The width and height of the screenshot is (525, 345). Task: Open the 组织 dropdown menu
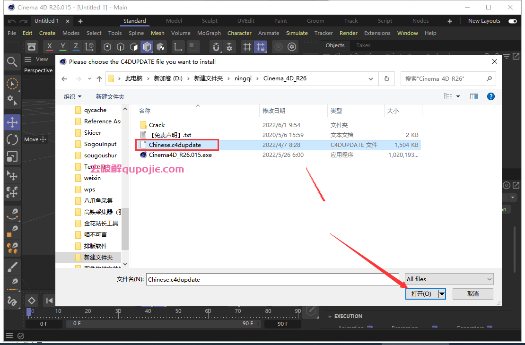(73, 97)
